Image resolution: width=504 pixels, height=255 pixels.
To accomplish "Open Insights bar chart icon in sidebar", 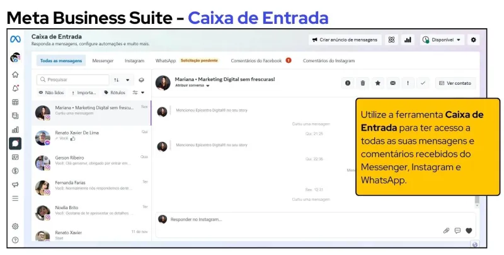I will click(x=15, y=130).
